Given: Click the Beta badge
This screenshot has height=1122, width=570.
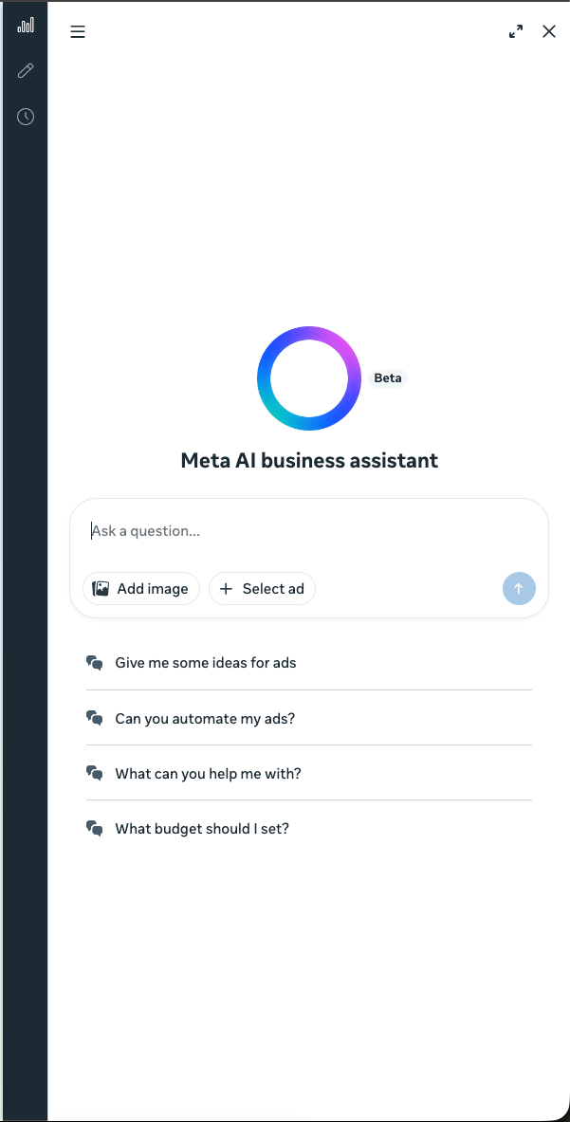Looking at the screenshot, I should 388,377.
